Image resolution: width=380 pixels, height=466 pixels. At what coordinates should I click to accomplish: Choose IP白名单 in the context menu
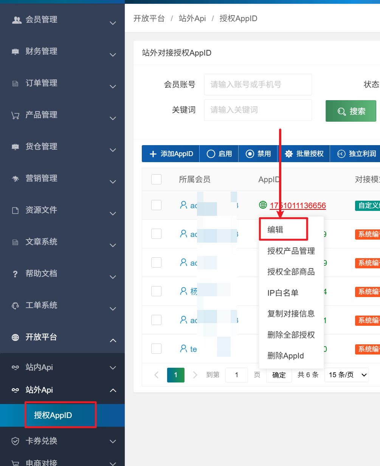[283, 293]
